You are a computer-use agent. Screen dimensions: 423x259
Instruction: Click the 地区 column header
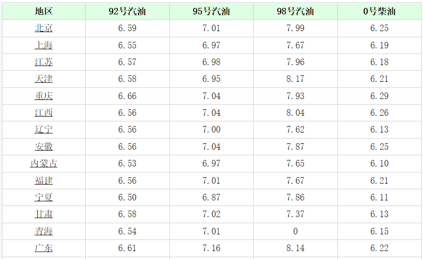(x=44, y=12)
